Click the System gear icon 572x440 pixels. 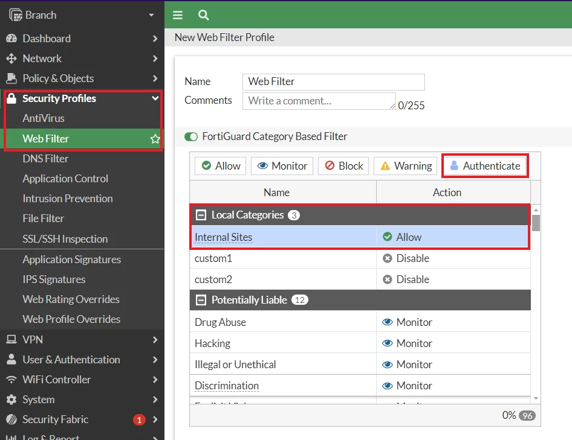[x=11, y=400]
